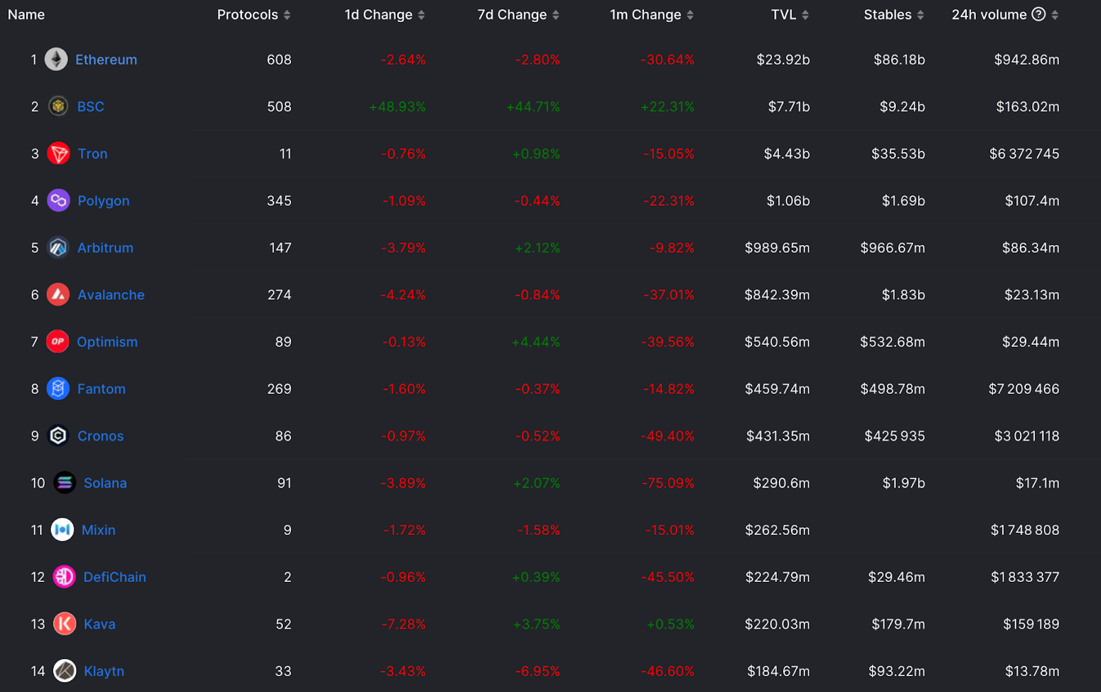The width and height of the screenshot is (1101, 692).
Task: Click Klaytn 24h volume $13.78m
Action: (1031, 671)
